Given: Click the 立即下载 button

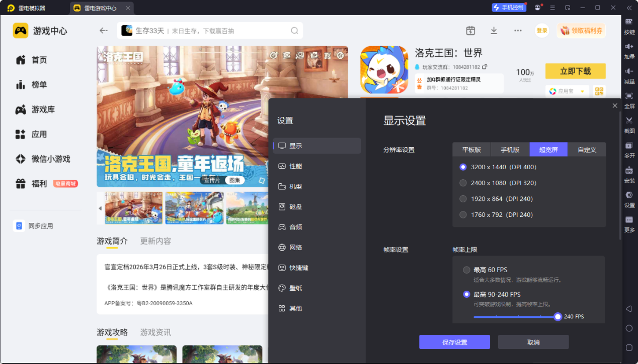Looking at the screenshot, I should pos(575,71).
